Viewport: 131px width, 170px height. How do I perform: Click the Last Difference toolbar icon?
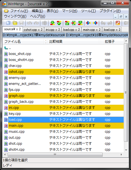click(80, 23)
